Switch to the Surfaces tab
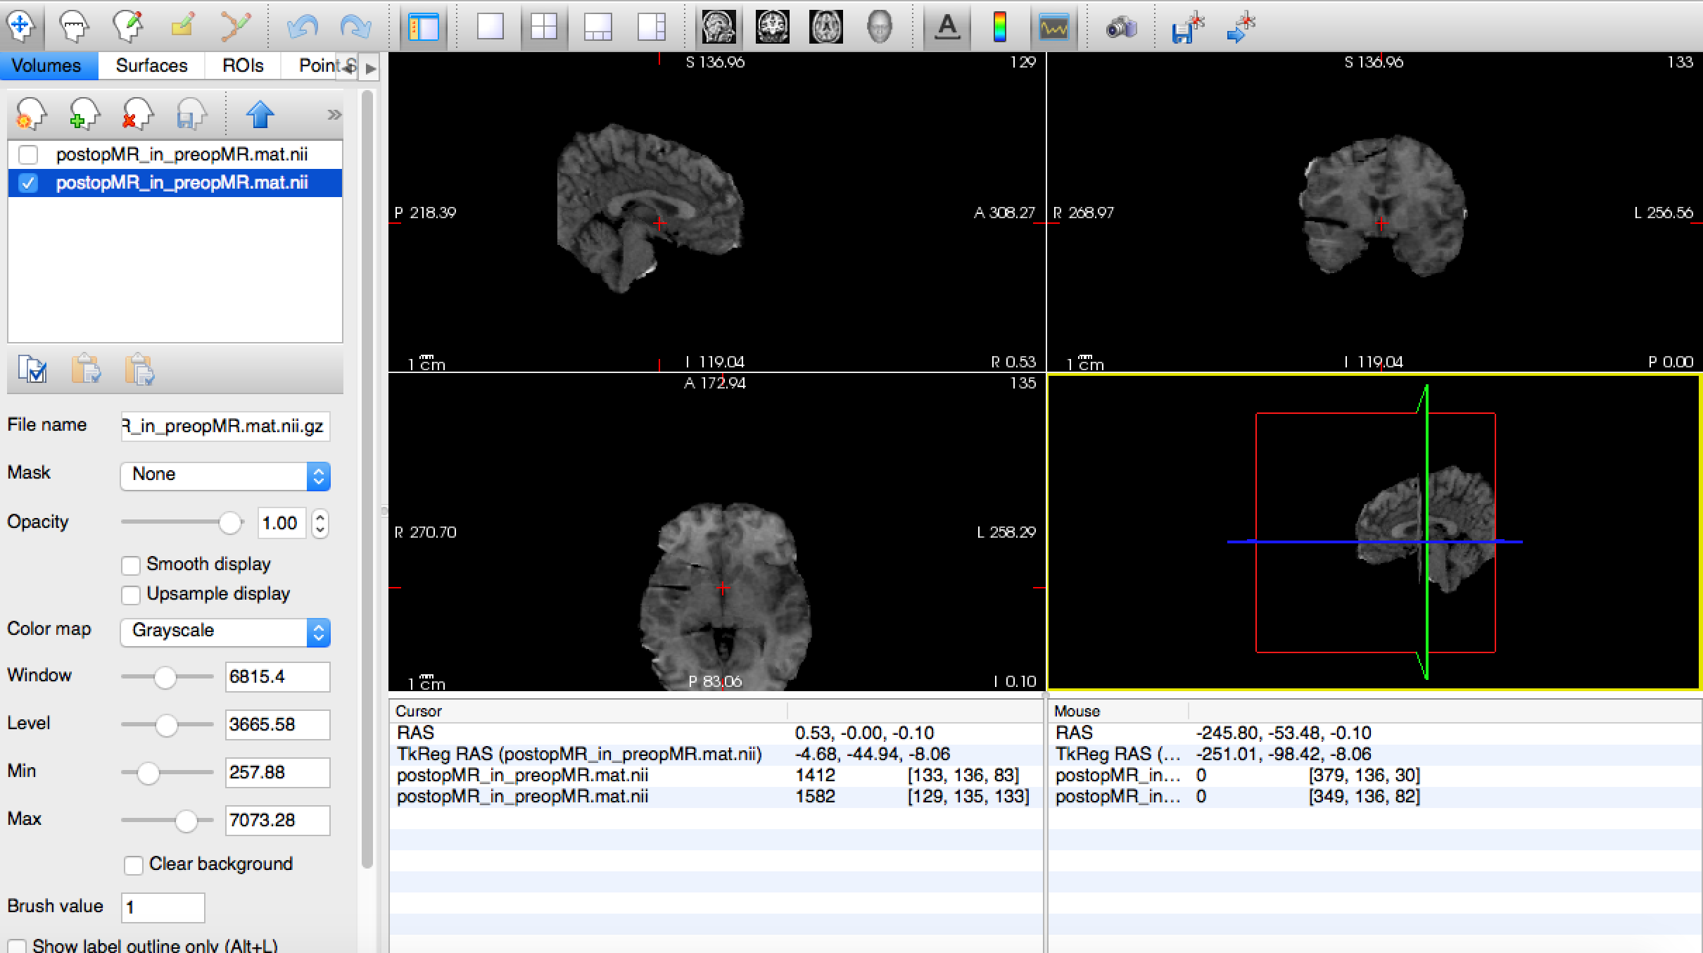 click(x=151, y=65)
